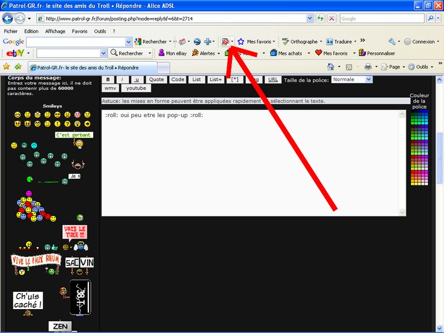The image size is (444, 333).
Task: Expand the Outils command bar dropdown
Action: point(432,67)
